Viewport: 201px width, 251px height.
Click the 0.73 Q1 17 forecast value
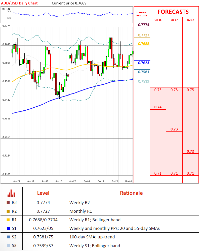174,129
